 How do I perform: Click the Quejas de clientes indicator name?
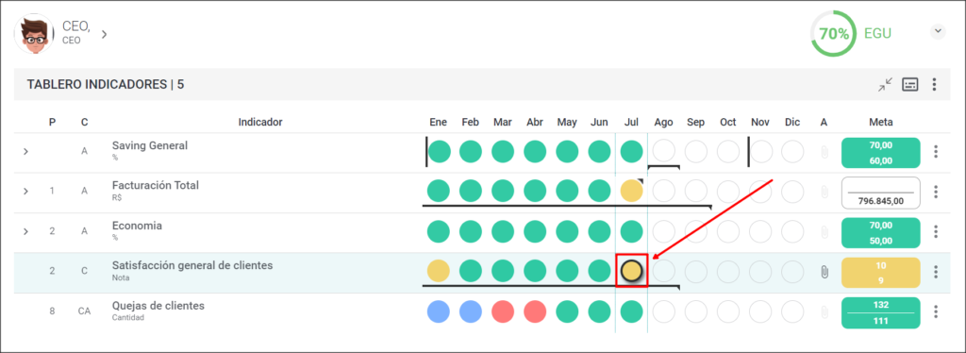(x=158, y=306)
